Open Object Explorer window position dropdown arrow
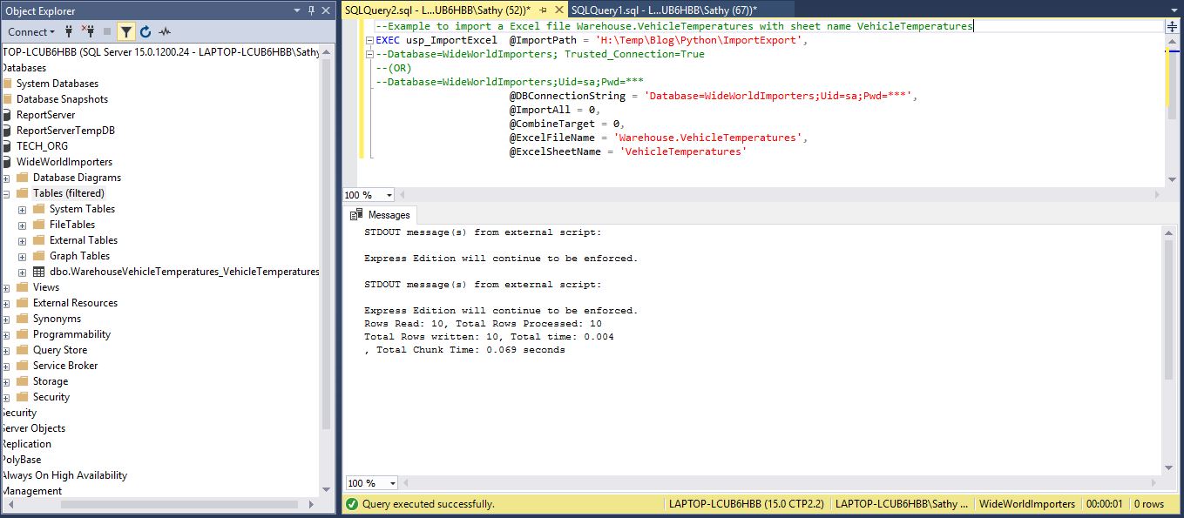 tap(298, 10)
